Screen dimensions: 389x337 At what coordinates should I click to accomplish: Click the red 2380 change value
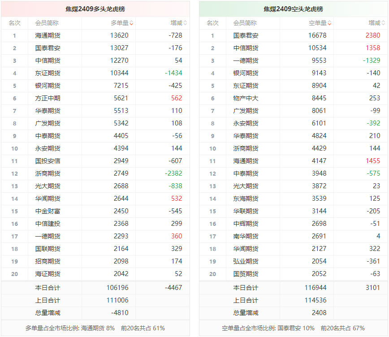(x=373, y=35)
